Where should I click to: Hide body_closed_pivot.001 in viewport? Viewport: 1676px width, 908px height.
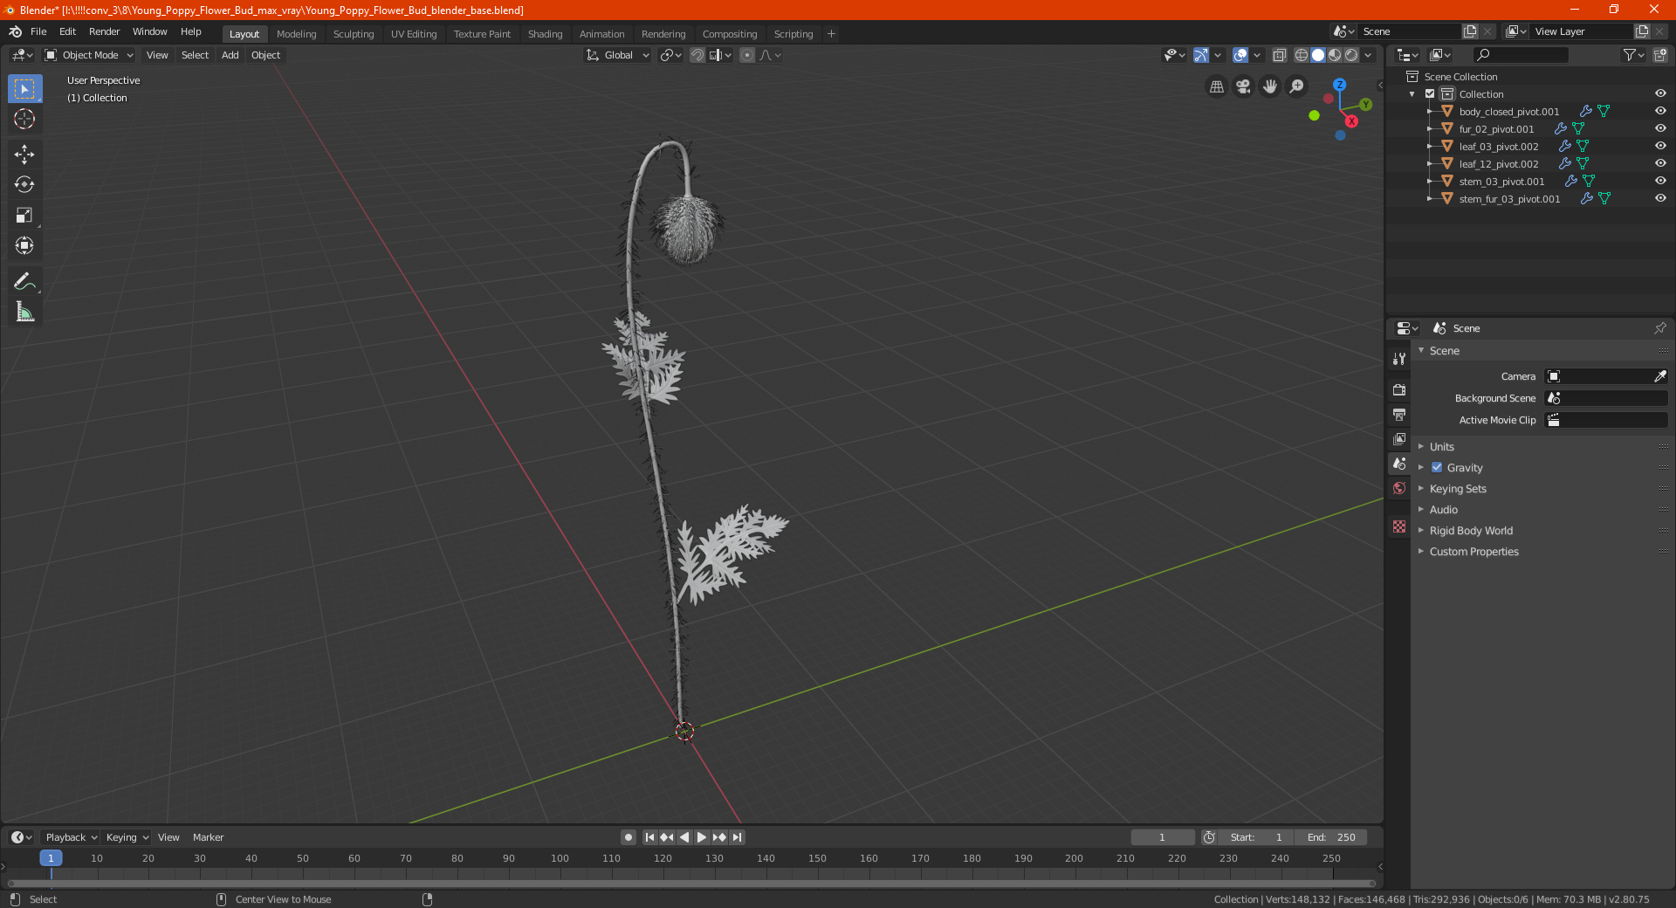coord(1660,111)
